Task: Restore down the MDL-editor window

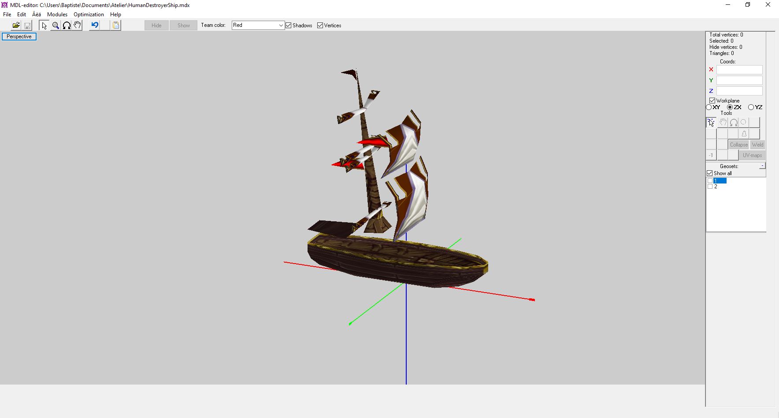Action: pyautogui.click(x=748, y=5)
